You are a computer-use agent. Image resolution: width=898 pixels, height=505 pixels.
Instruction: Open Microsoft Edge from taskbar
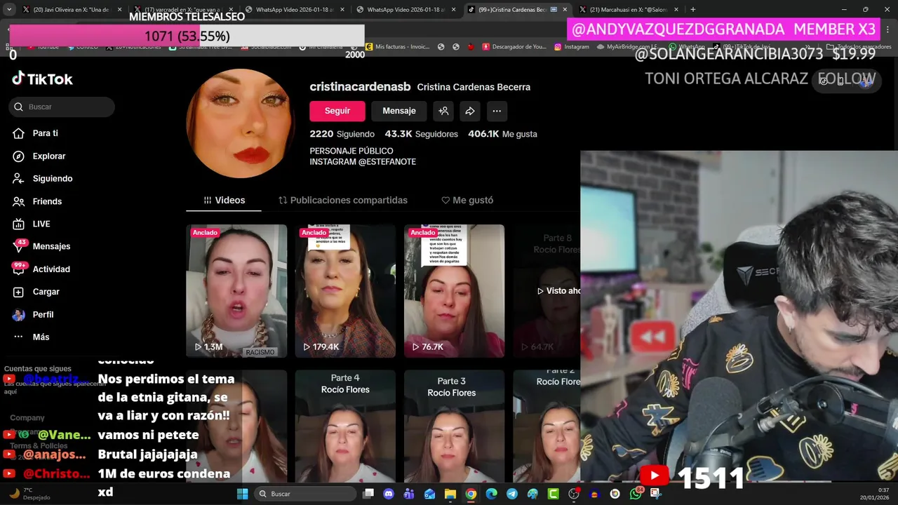click(x=491, y=494)
